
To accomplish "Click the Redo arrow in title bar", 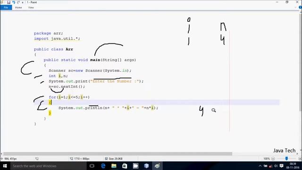I will [x=18, y=2].
